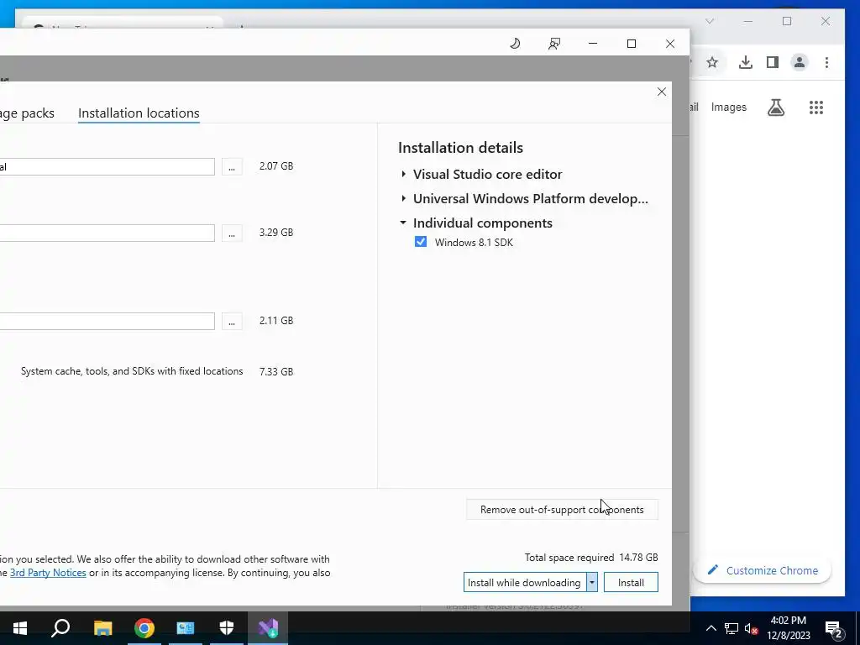The image size is (860, 645).
Task: Open the network status tray icon
Action: 732,628
